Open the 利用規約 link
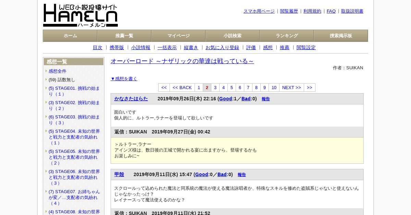Screen dimensions: 411x215 click(312, 11)
